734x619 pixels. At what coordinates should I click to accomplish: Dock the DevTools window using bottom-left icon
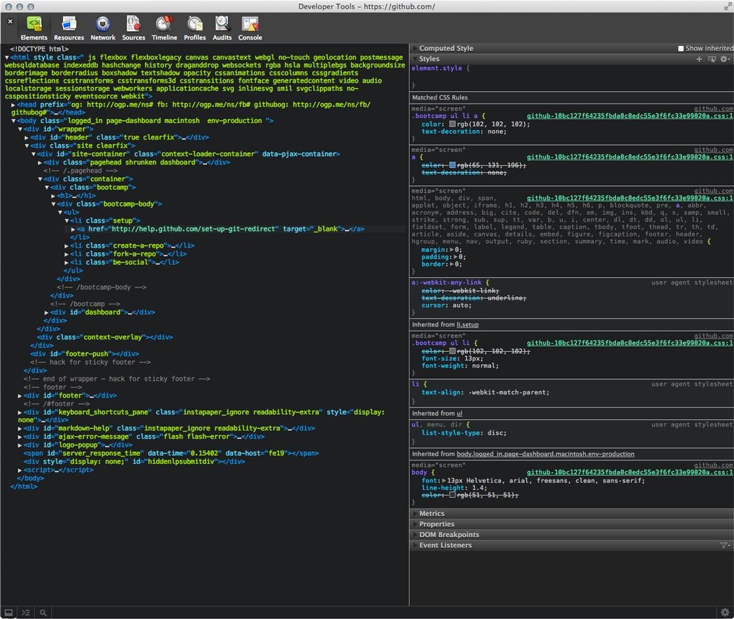tap(9, 612)
